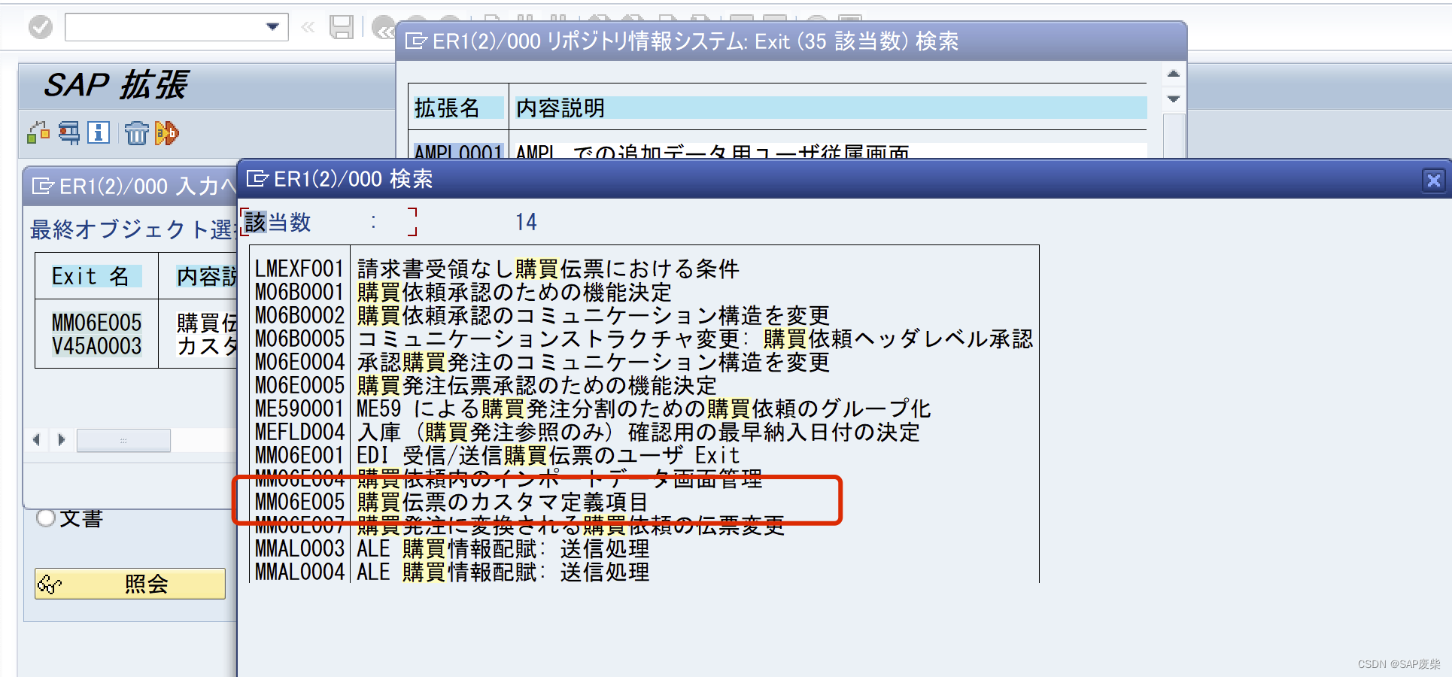Click the floppy disk Save icon
The width and height of the screenshot is (1452, 677).
coord(342,28)
